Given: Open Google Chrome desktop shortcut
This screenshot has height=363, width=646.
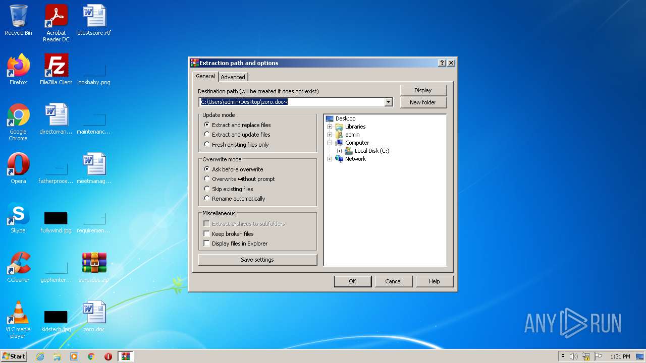Looking at the screenshot, I should pyautogui.click(x=18, y=122).
